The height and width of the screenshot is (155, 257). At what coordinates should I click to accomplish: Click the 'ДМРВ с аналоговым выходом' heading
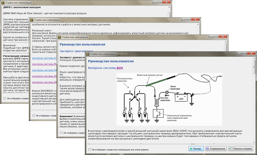pyautogui.click(x=22, y=7)
